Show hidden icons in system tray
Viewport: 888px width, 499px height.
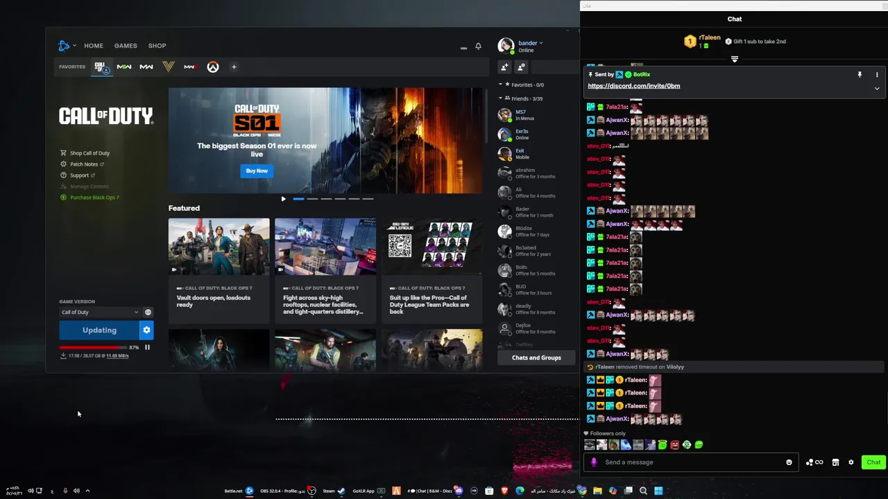click(x=87, y=491)
